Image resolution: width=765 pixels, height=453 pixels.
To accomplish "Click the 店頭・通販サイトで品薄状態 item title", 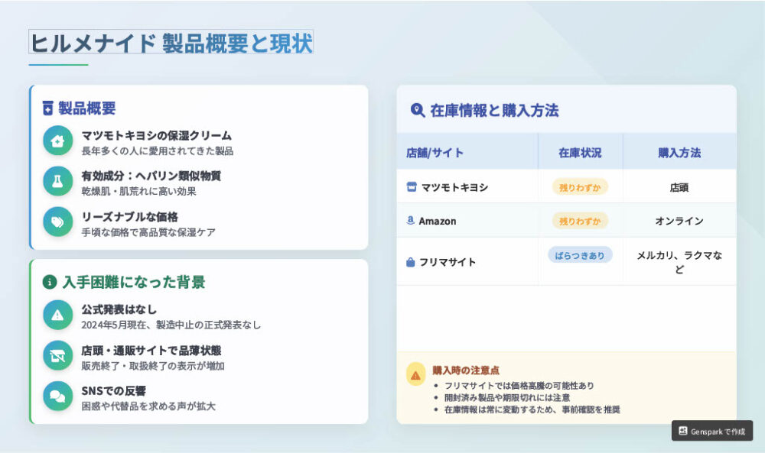I will tap(151, 350).
